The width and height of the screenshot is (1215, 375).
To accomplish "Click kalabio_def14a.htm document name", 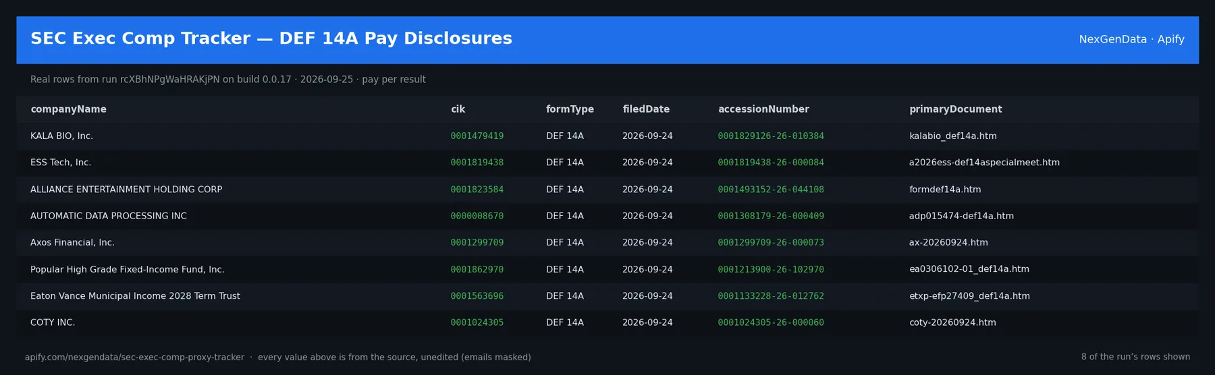I will coord(953,136).
